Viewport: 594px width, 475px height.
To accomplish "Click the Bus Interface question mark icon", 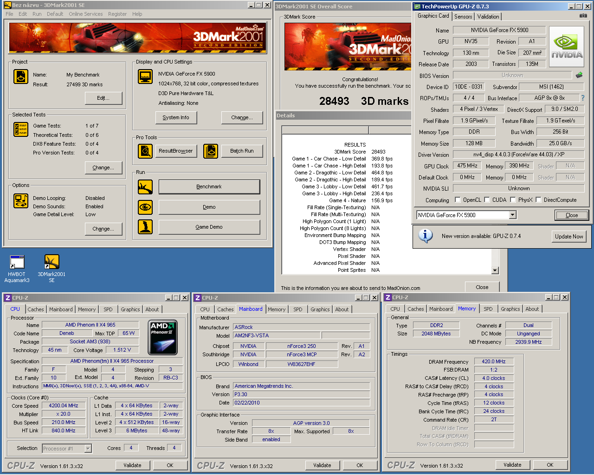I will click(x=583, y=98).
